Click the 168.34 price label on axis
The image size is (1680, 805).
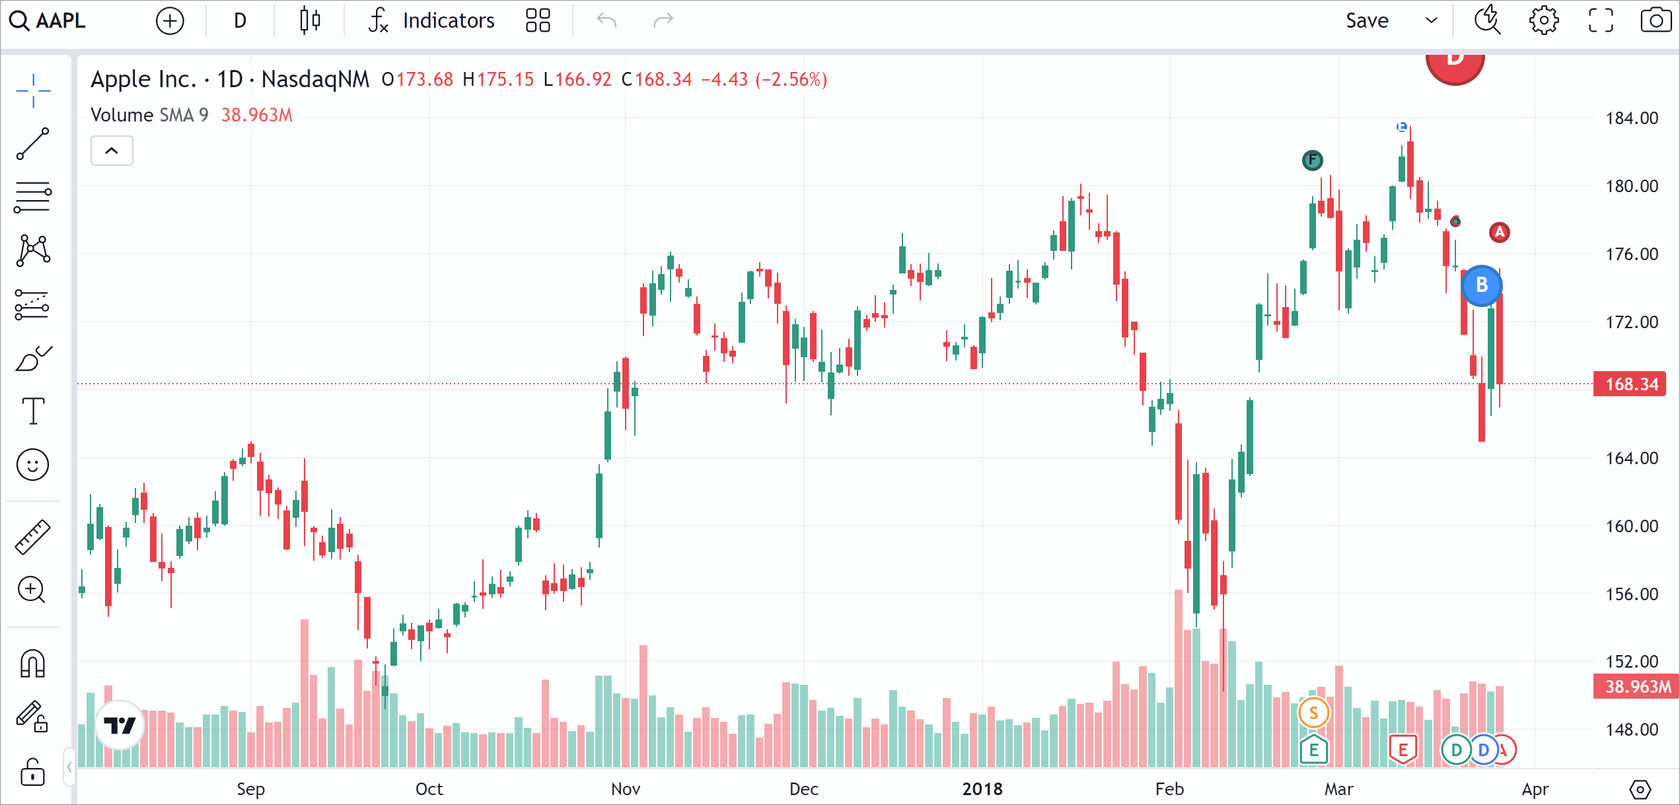[1631, 384]
